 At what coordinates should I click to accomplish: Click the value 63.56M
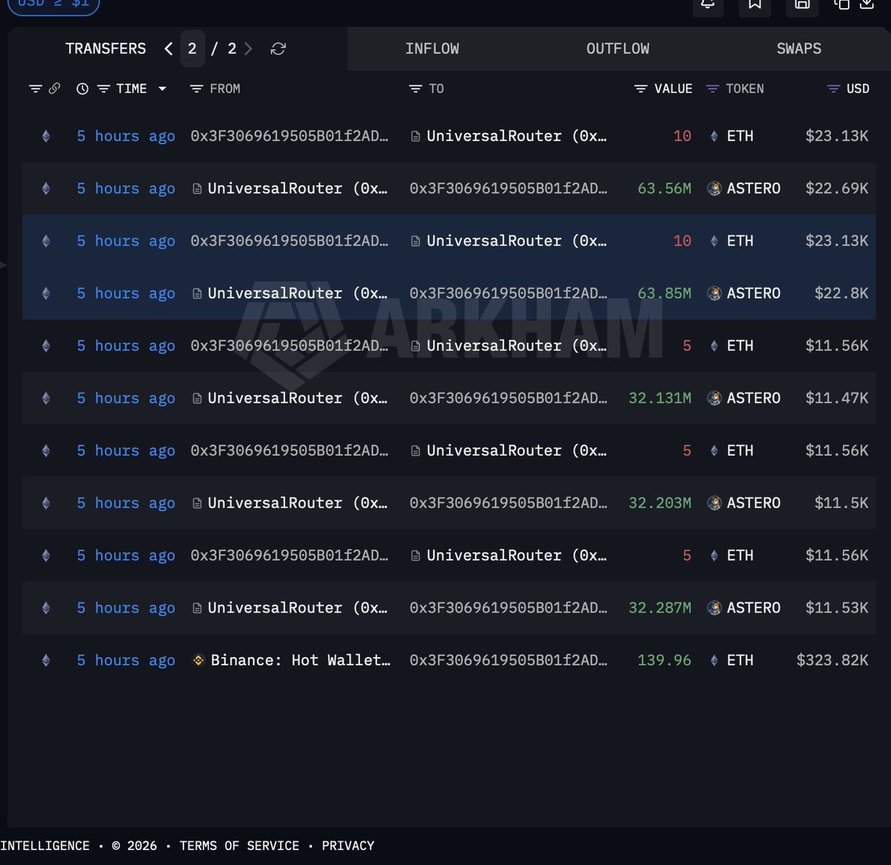[x=665, y=189]
